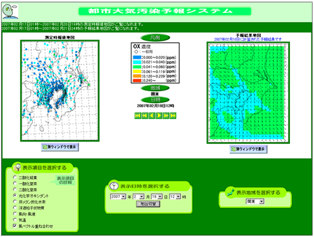The width and height of the screenshot is (314, 237).
Task: Select the 光化学オキシダント radio button
Action: click(15, 196)
